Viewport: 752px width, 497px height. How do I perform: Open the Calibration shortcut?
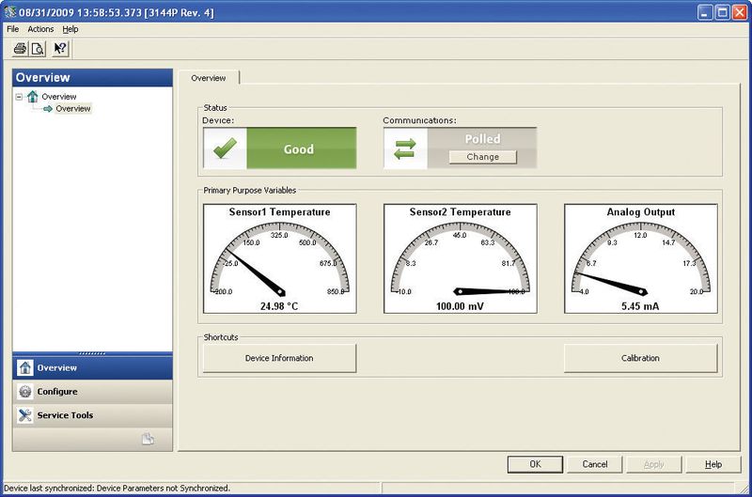(640, 358)
